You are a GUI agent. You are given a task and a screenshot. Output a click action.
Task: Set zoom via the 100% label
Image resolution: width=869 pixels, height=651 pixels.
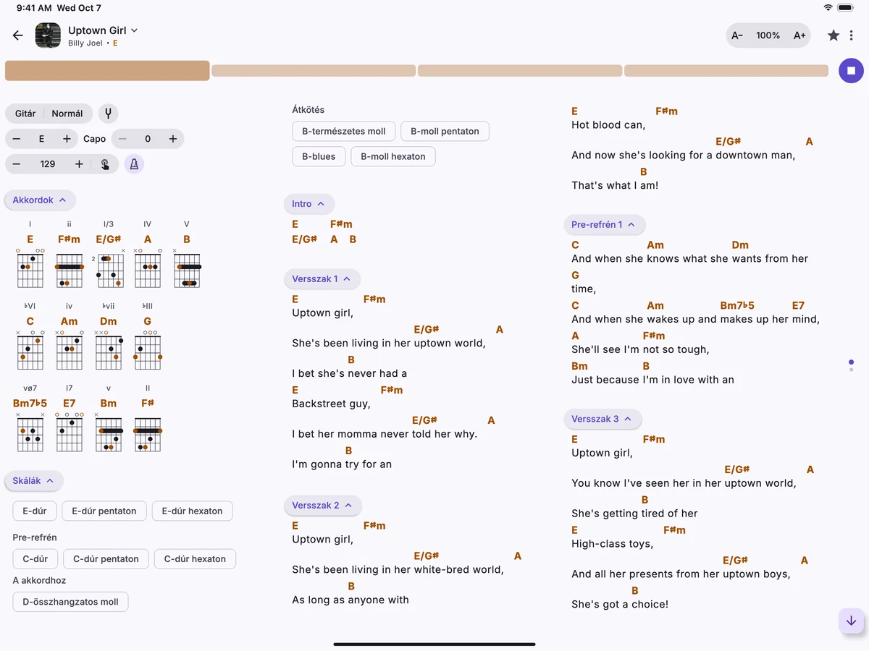point(768,35)
